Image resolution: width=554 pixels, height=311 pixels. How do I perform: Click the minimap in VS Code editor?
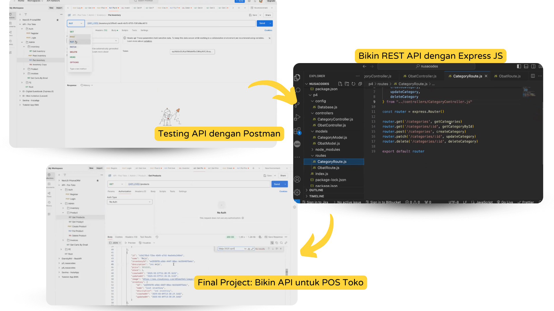[x=529, y=93]
